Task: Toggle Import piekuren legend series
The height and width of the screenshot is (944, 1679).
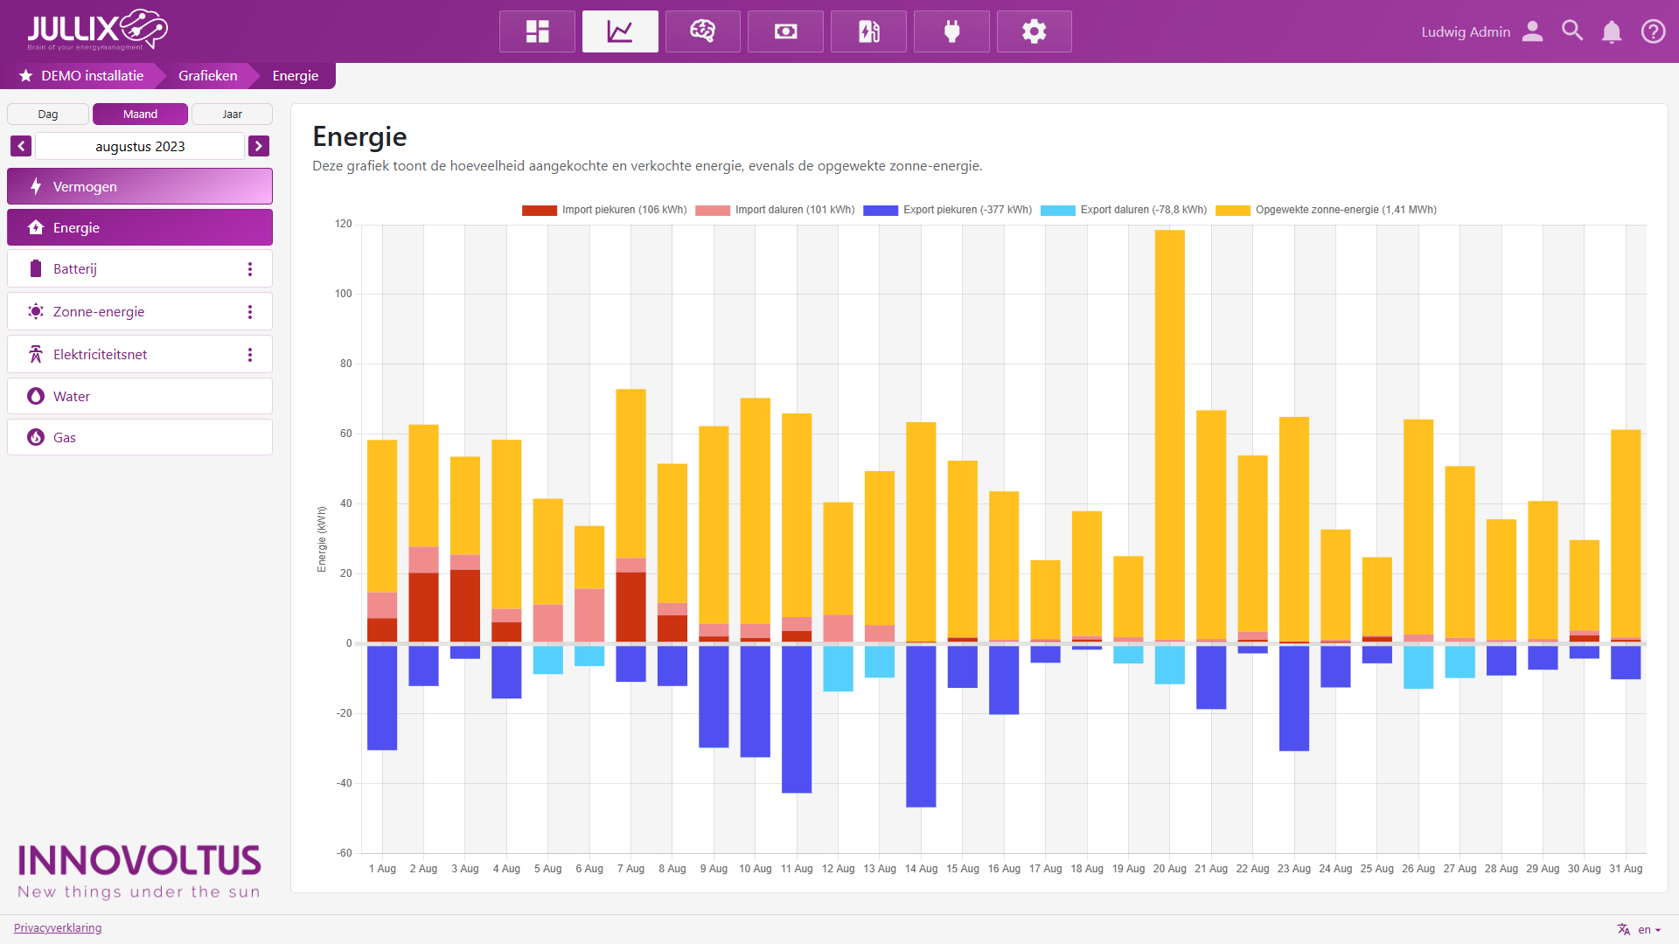Action: 624,210
